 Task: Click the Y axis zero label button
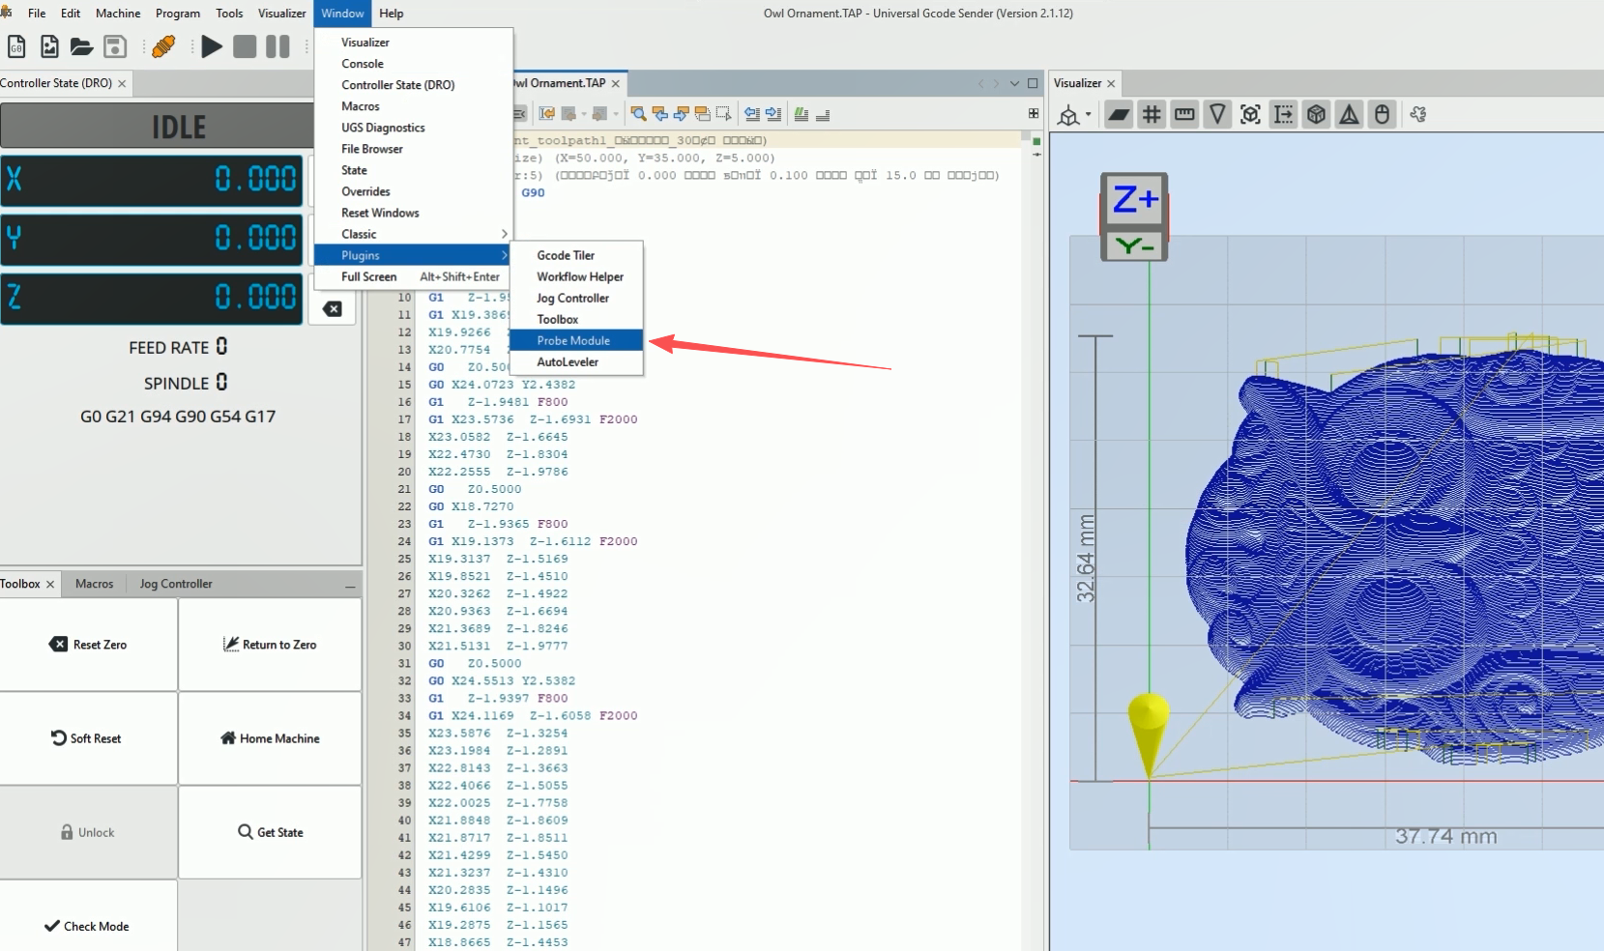(15, 238)
